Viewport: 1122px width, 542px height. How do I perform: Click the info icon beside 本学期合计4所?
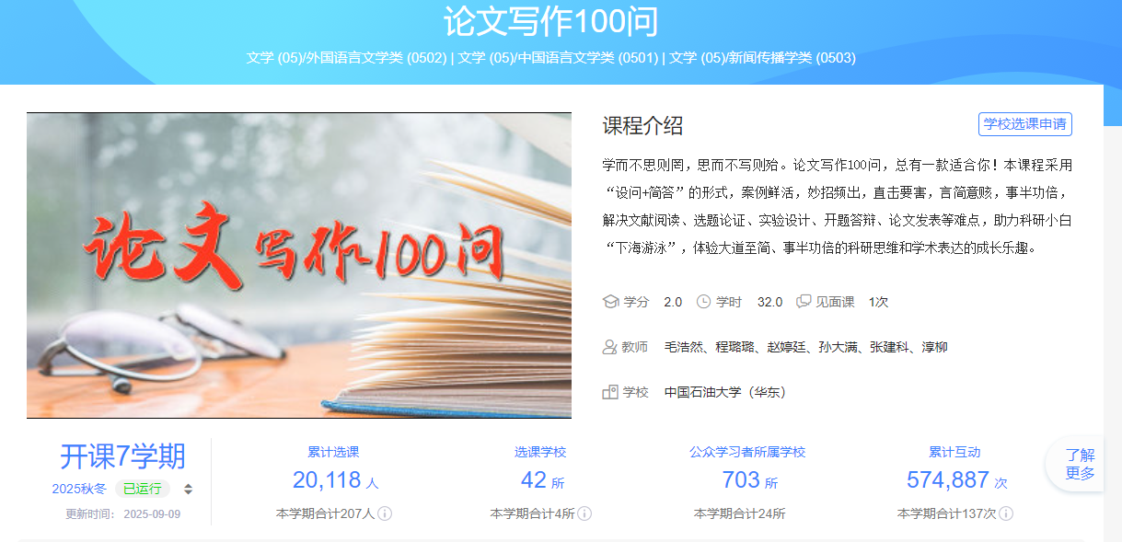[584, 513]
